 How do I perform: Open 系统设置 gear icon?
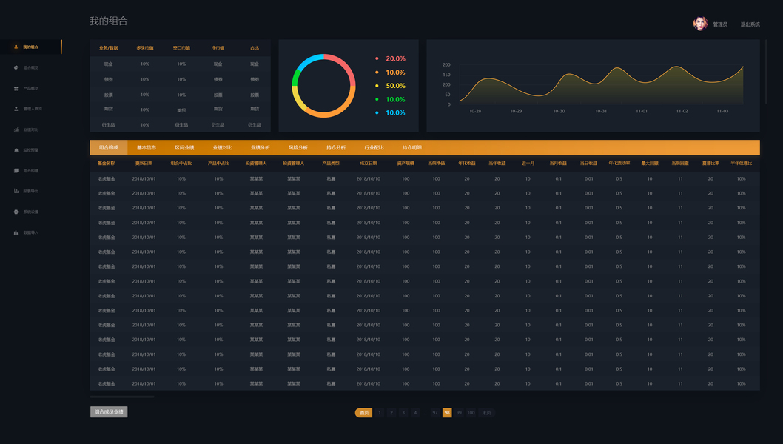[16, 212]
